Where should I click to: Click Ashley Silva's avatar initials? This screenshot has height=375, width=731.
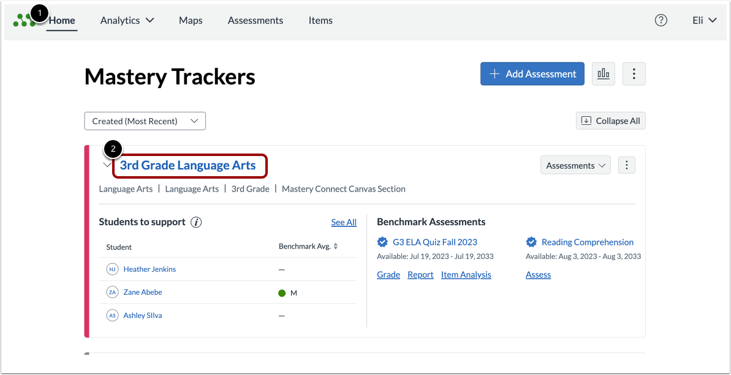pos(112,315)
